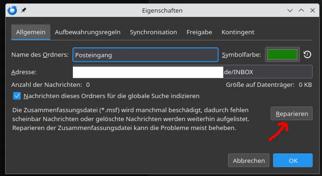Click the Adresse field ending in de/INBOX
The height and width of the screenshot is (176, 322).
(x=192, y=72)
